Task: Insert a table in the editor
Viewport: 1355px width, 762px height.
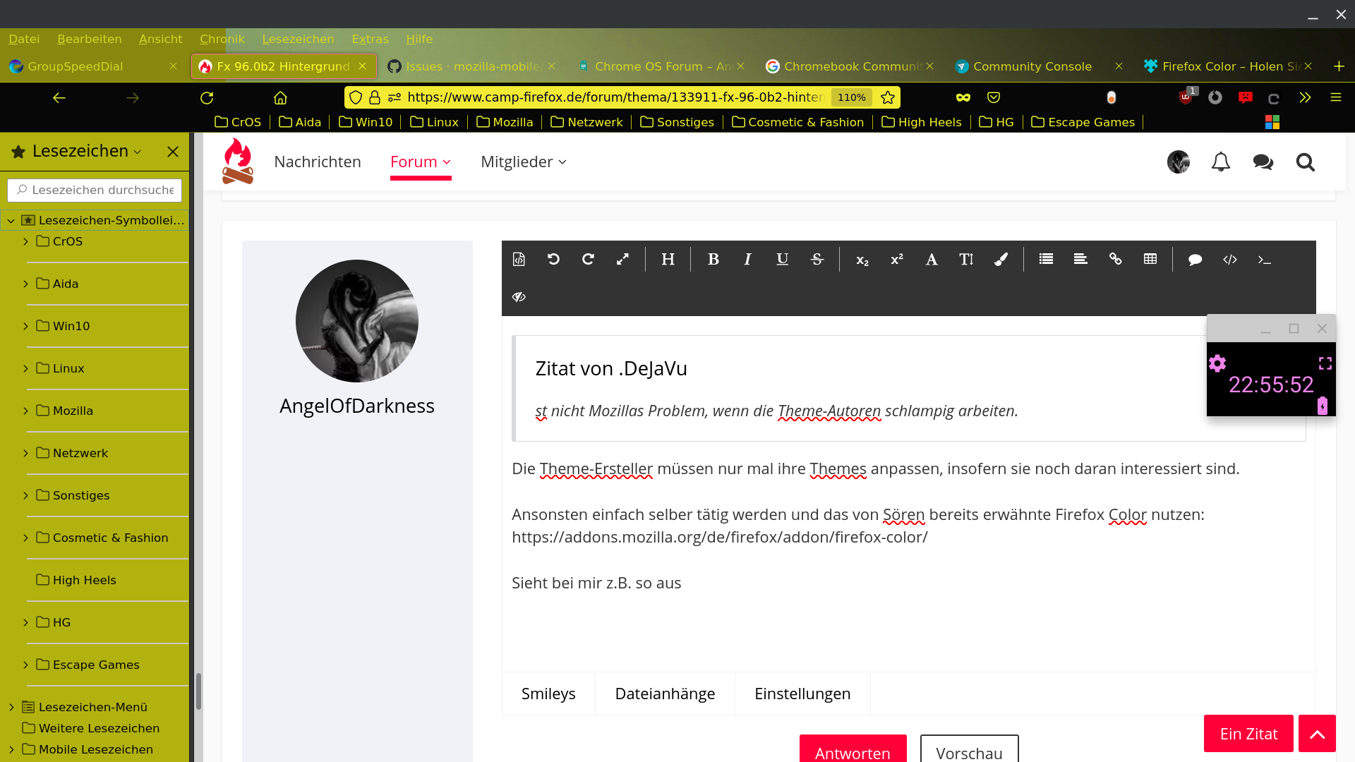Action: (1150, 260)
